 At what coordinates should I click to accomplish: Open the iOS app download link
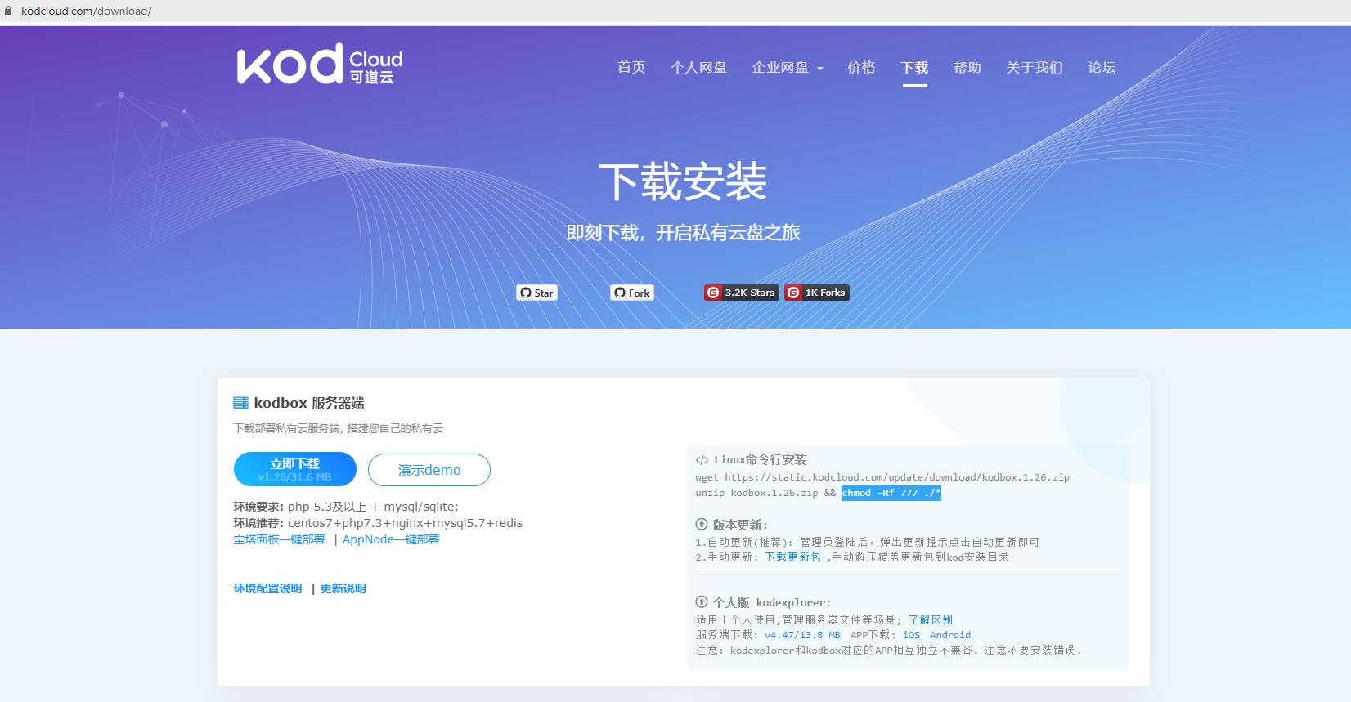(911, 635)
